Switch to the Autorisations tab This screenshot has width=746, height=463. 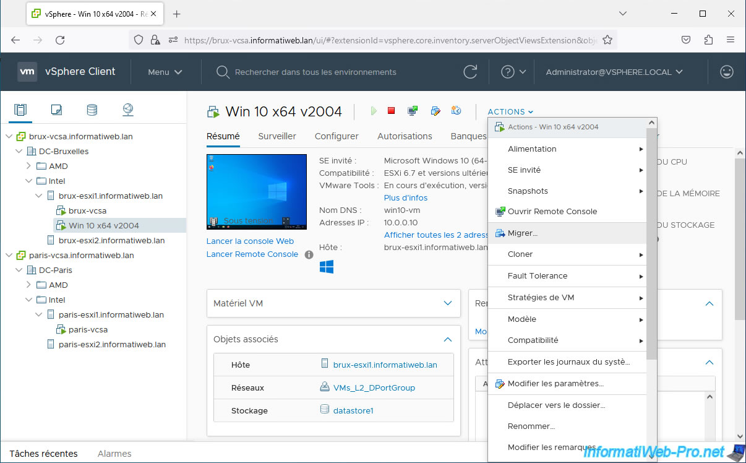pyautogui.click(x=405, y=136)
